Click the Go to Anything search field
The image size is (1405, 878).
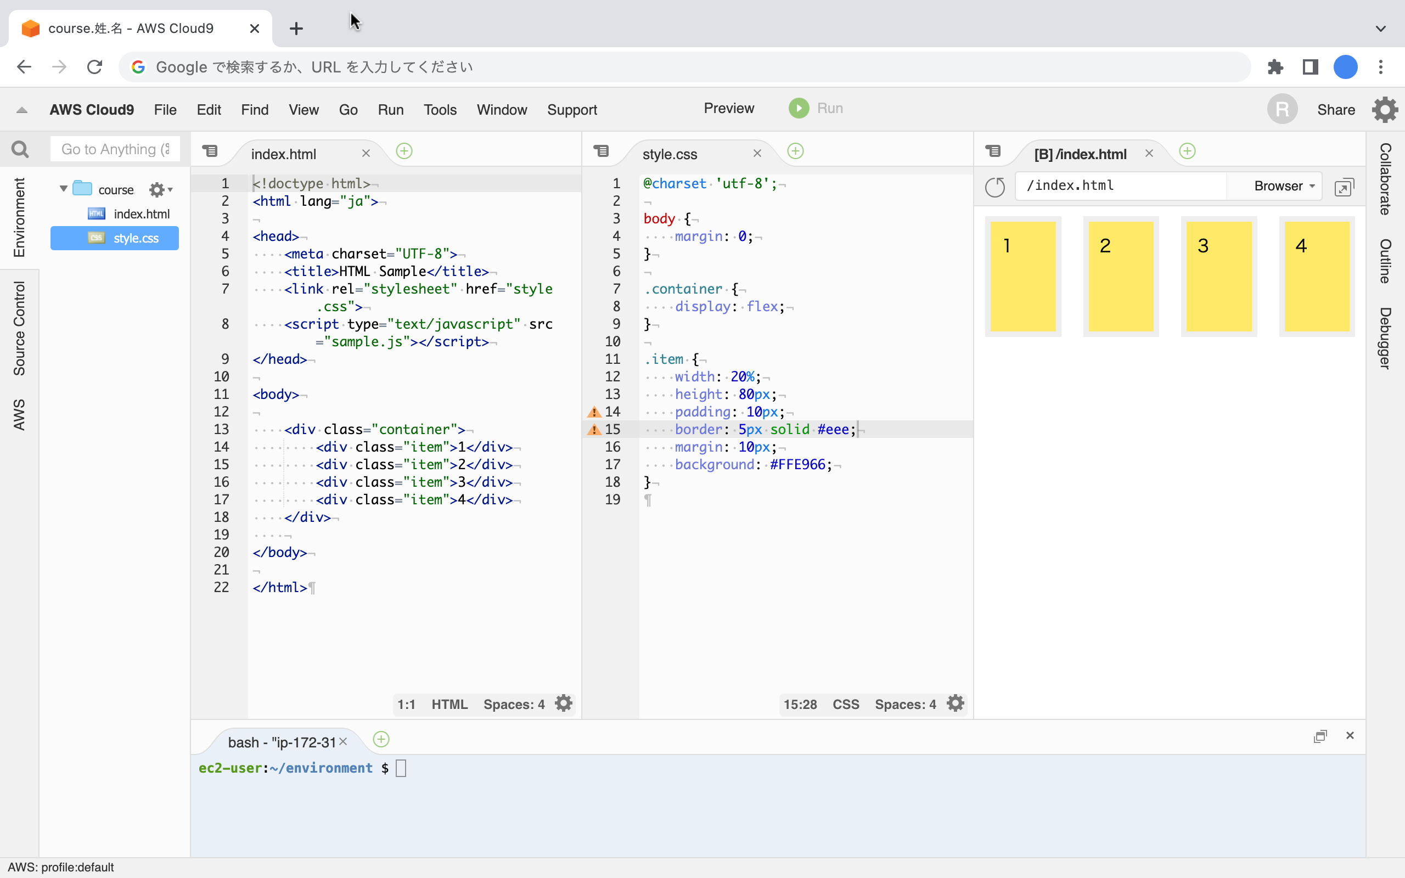[115, 149]
